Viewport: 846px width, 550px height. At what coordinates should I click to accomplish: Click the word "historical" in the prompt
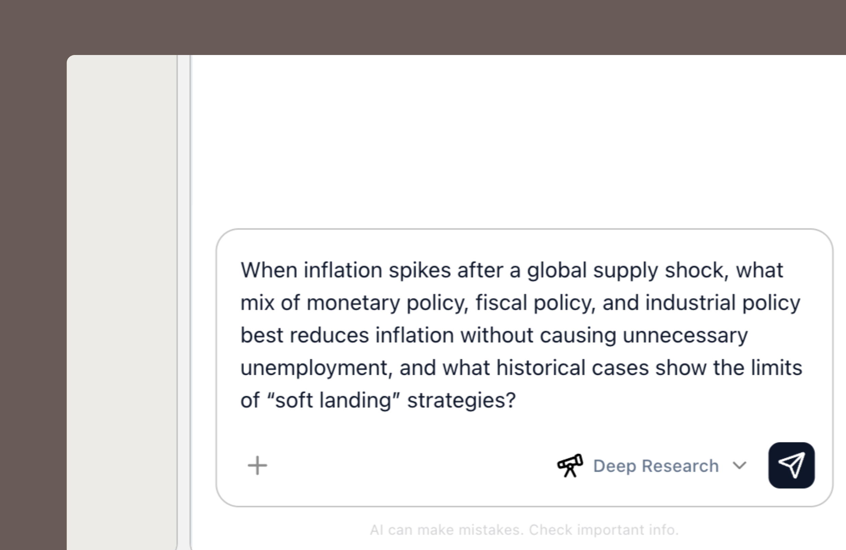click(540, 368)
